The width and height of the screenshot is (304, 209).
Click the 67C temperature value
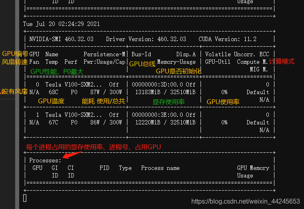(x=53, y=122)
